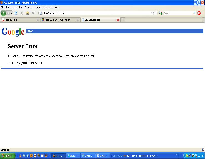The image size is (205, 159).
Task: Click the 'try again in 30 seconds' text
Action: [25, 63]
